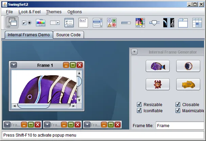Click the fish image in Frame 1

click(x=44, y=87)
